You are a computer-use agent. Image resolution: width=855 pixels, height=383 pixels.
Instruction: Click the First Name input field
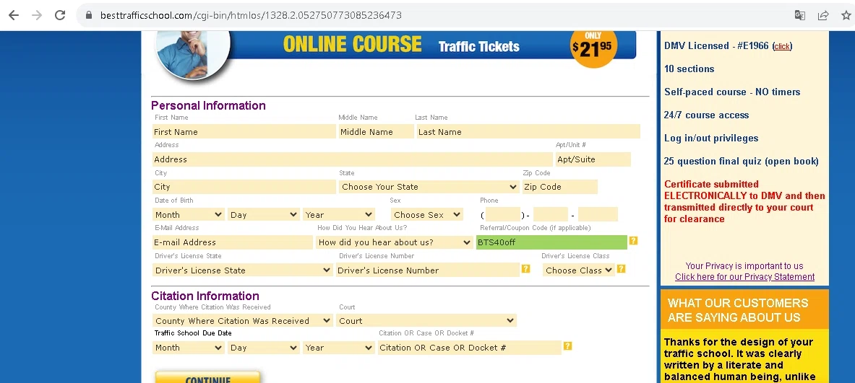244,132
